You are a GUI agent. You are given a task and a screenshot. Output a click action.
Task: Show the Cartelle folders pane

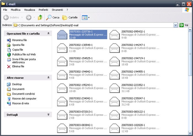70,18
